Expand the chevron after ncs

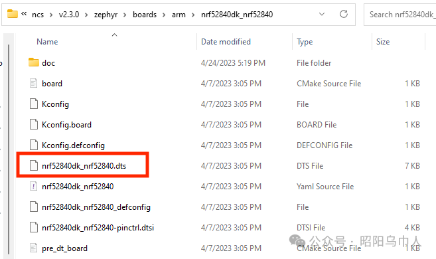(51, 15)
